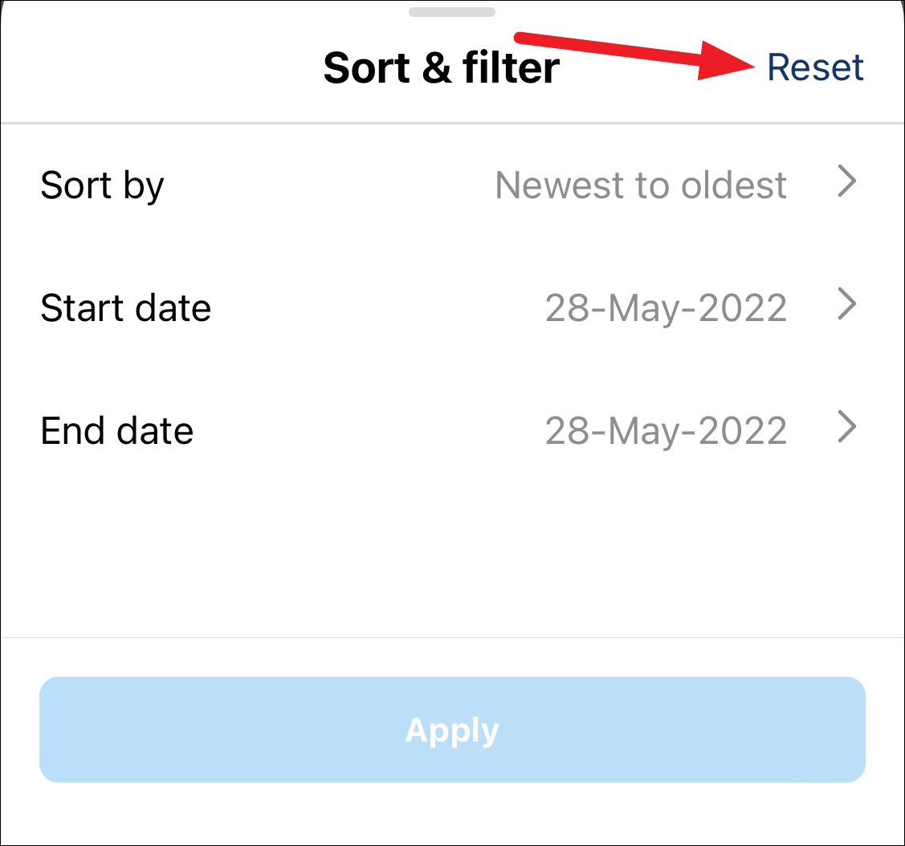Screen dimensions: 905x846
Task: Click the red arrow annotation's tail end
Action: coord(520,37)
